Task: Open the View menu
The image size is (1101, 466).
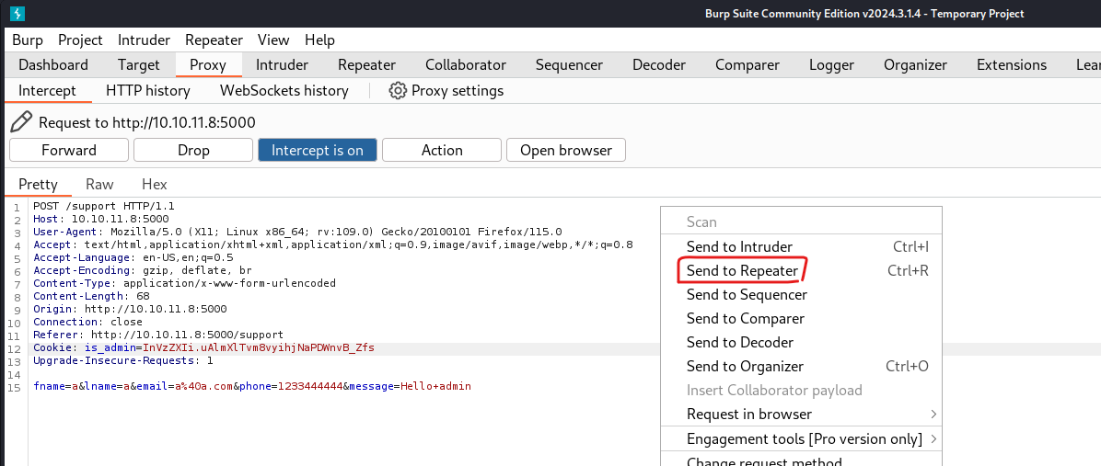Action: click(273, 40)
